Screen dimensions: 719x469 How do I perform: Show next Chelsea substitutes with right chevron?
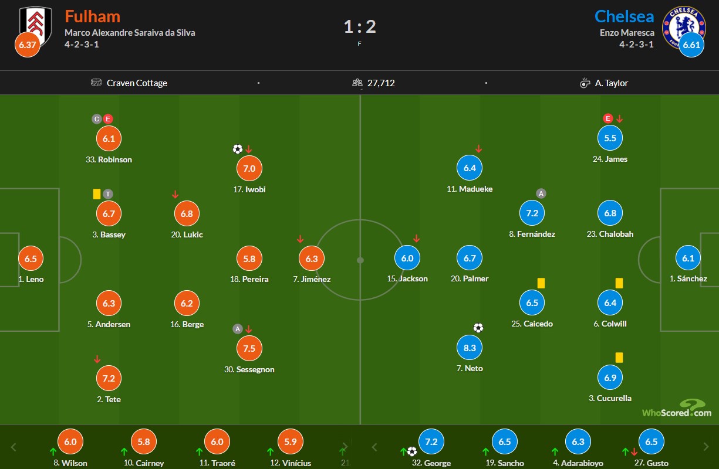(x=705, y=447)
